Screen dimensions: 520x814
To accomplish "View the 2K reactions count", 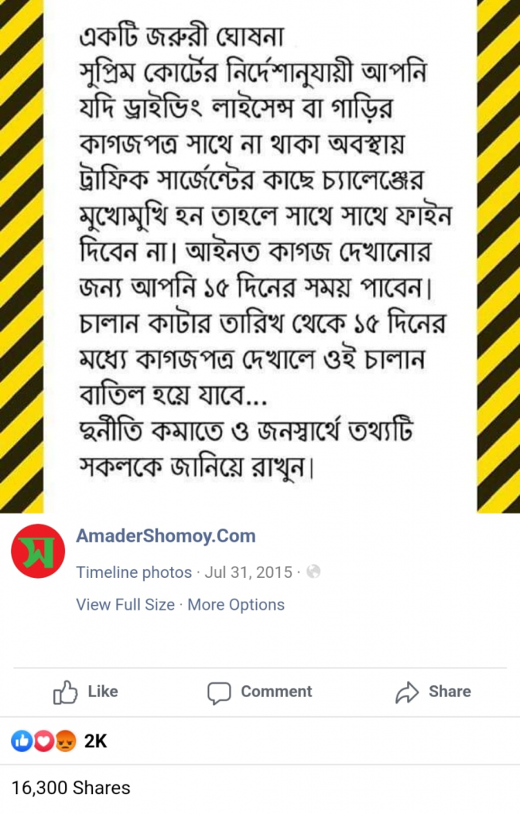I will point(95,742).
